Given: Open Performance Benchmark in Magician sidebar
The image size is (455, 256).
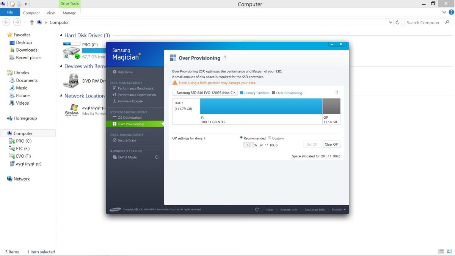Looking at the screenshot, I should (x=133, y=88).
